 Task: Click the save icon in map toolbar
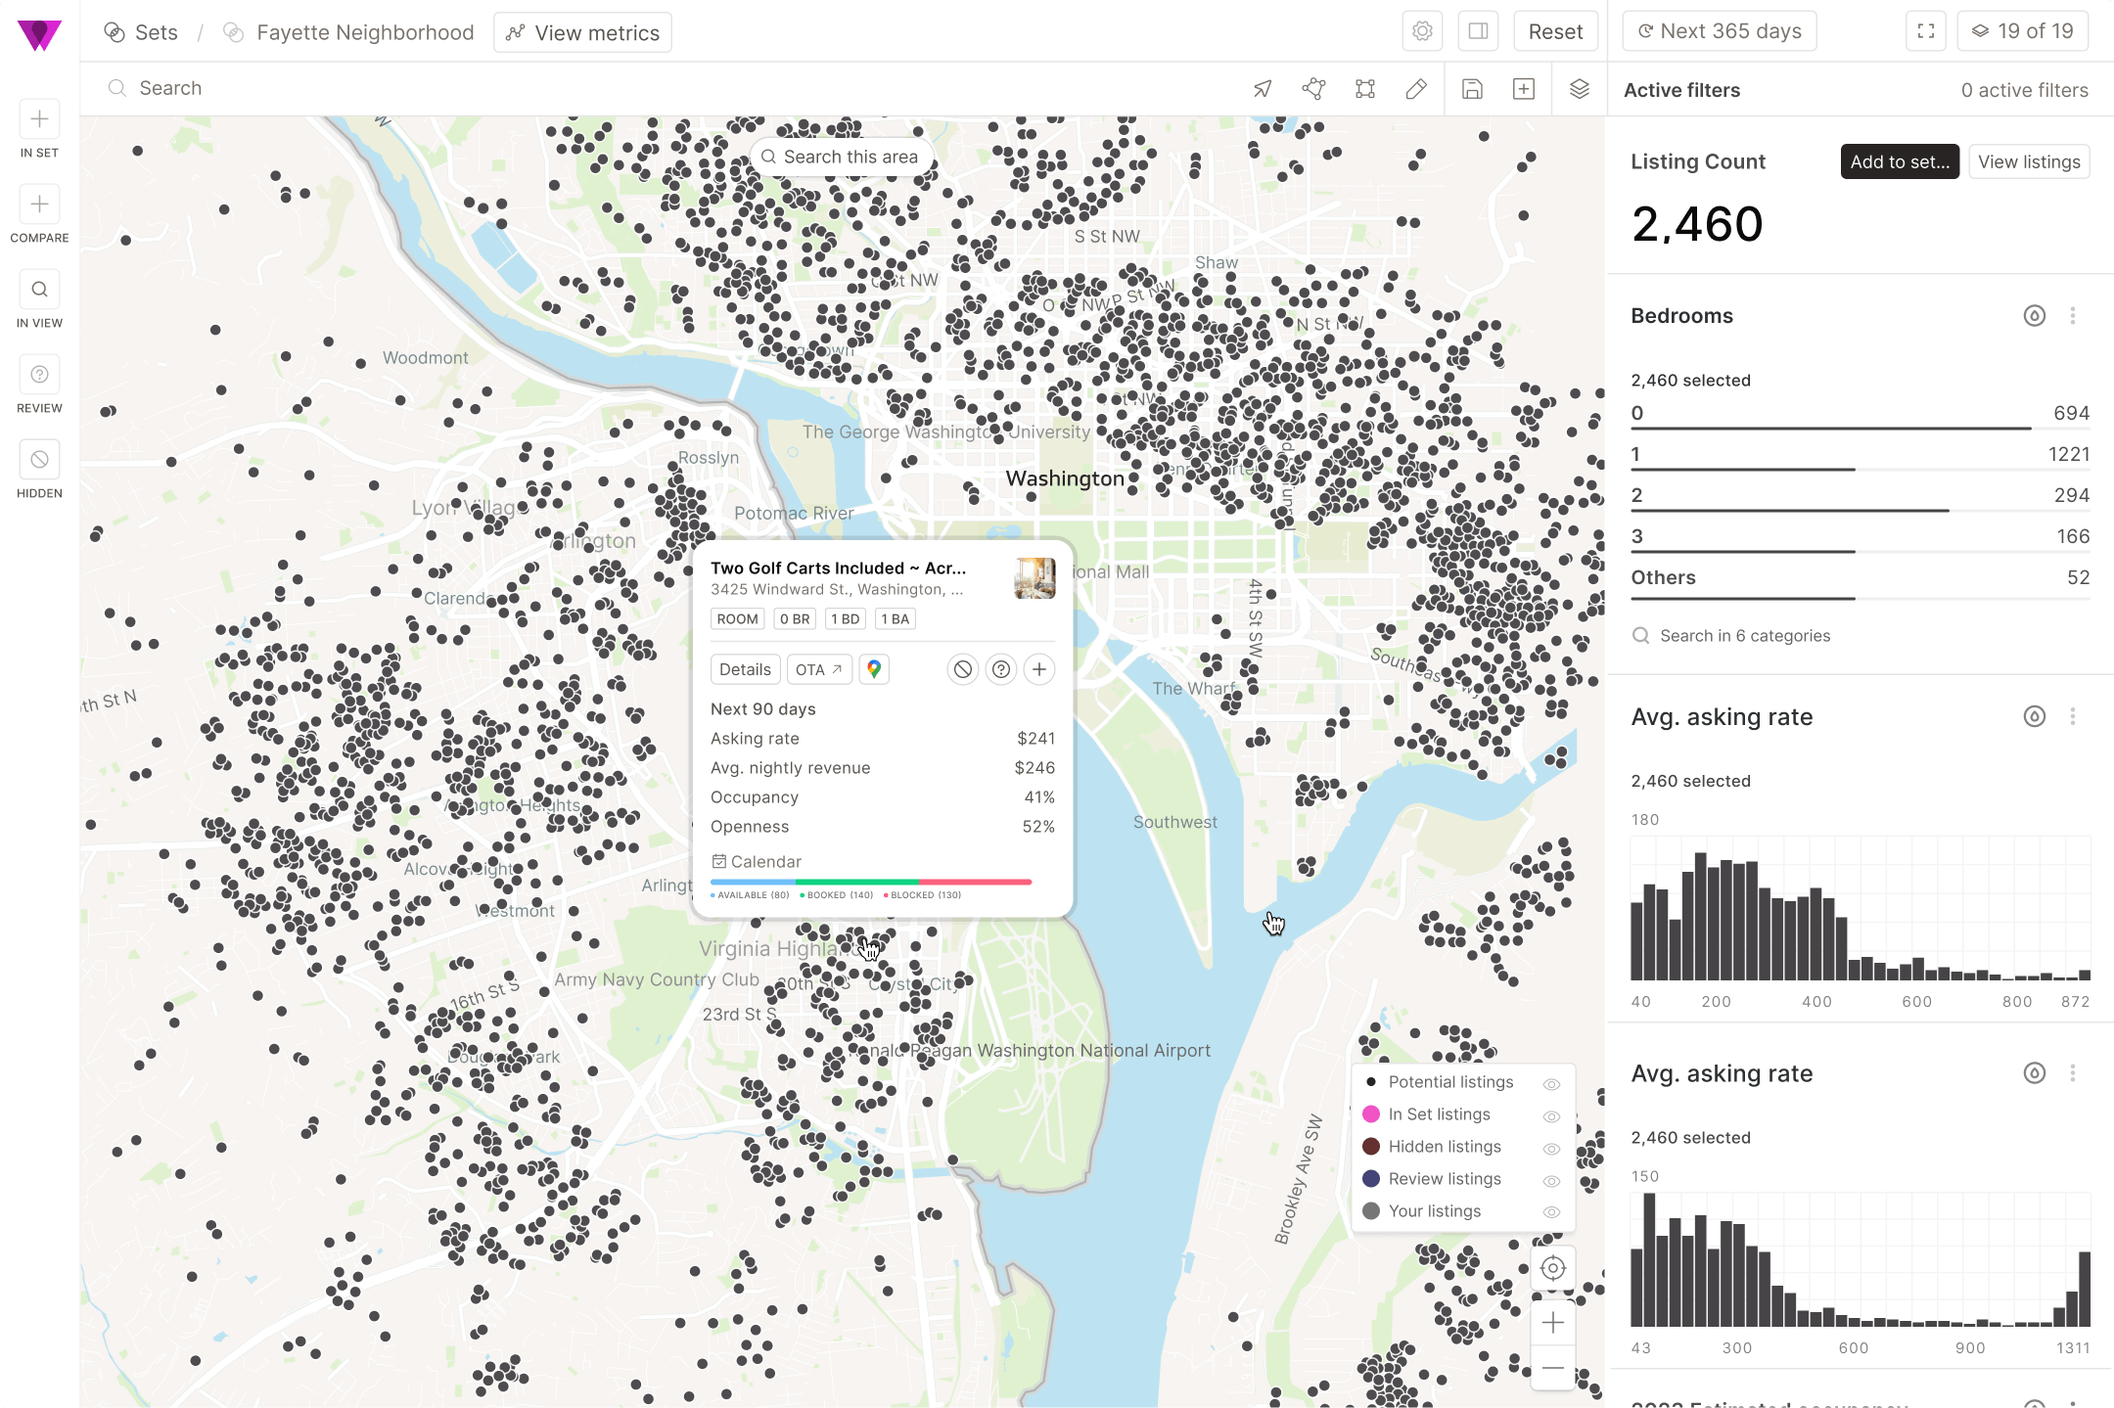tap(1472, 89)
